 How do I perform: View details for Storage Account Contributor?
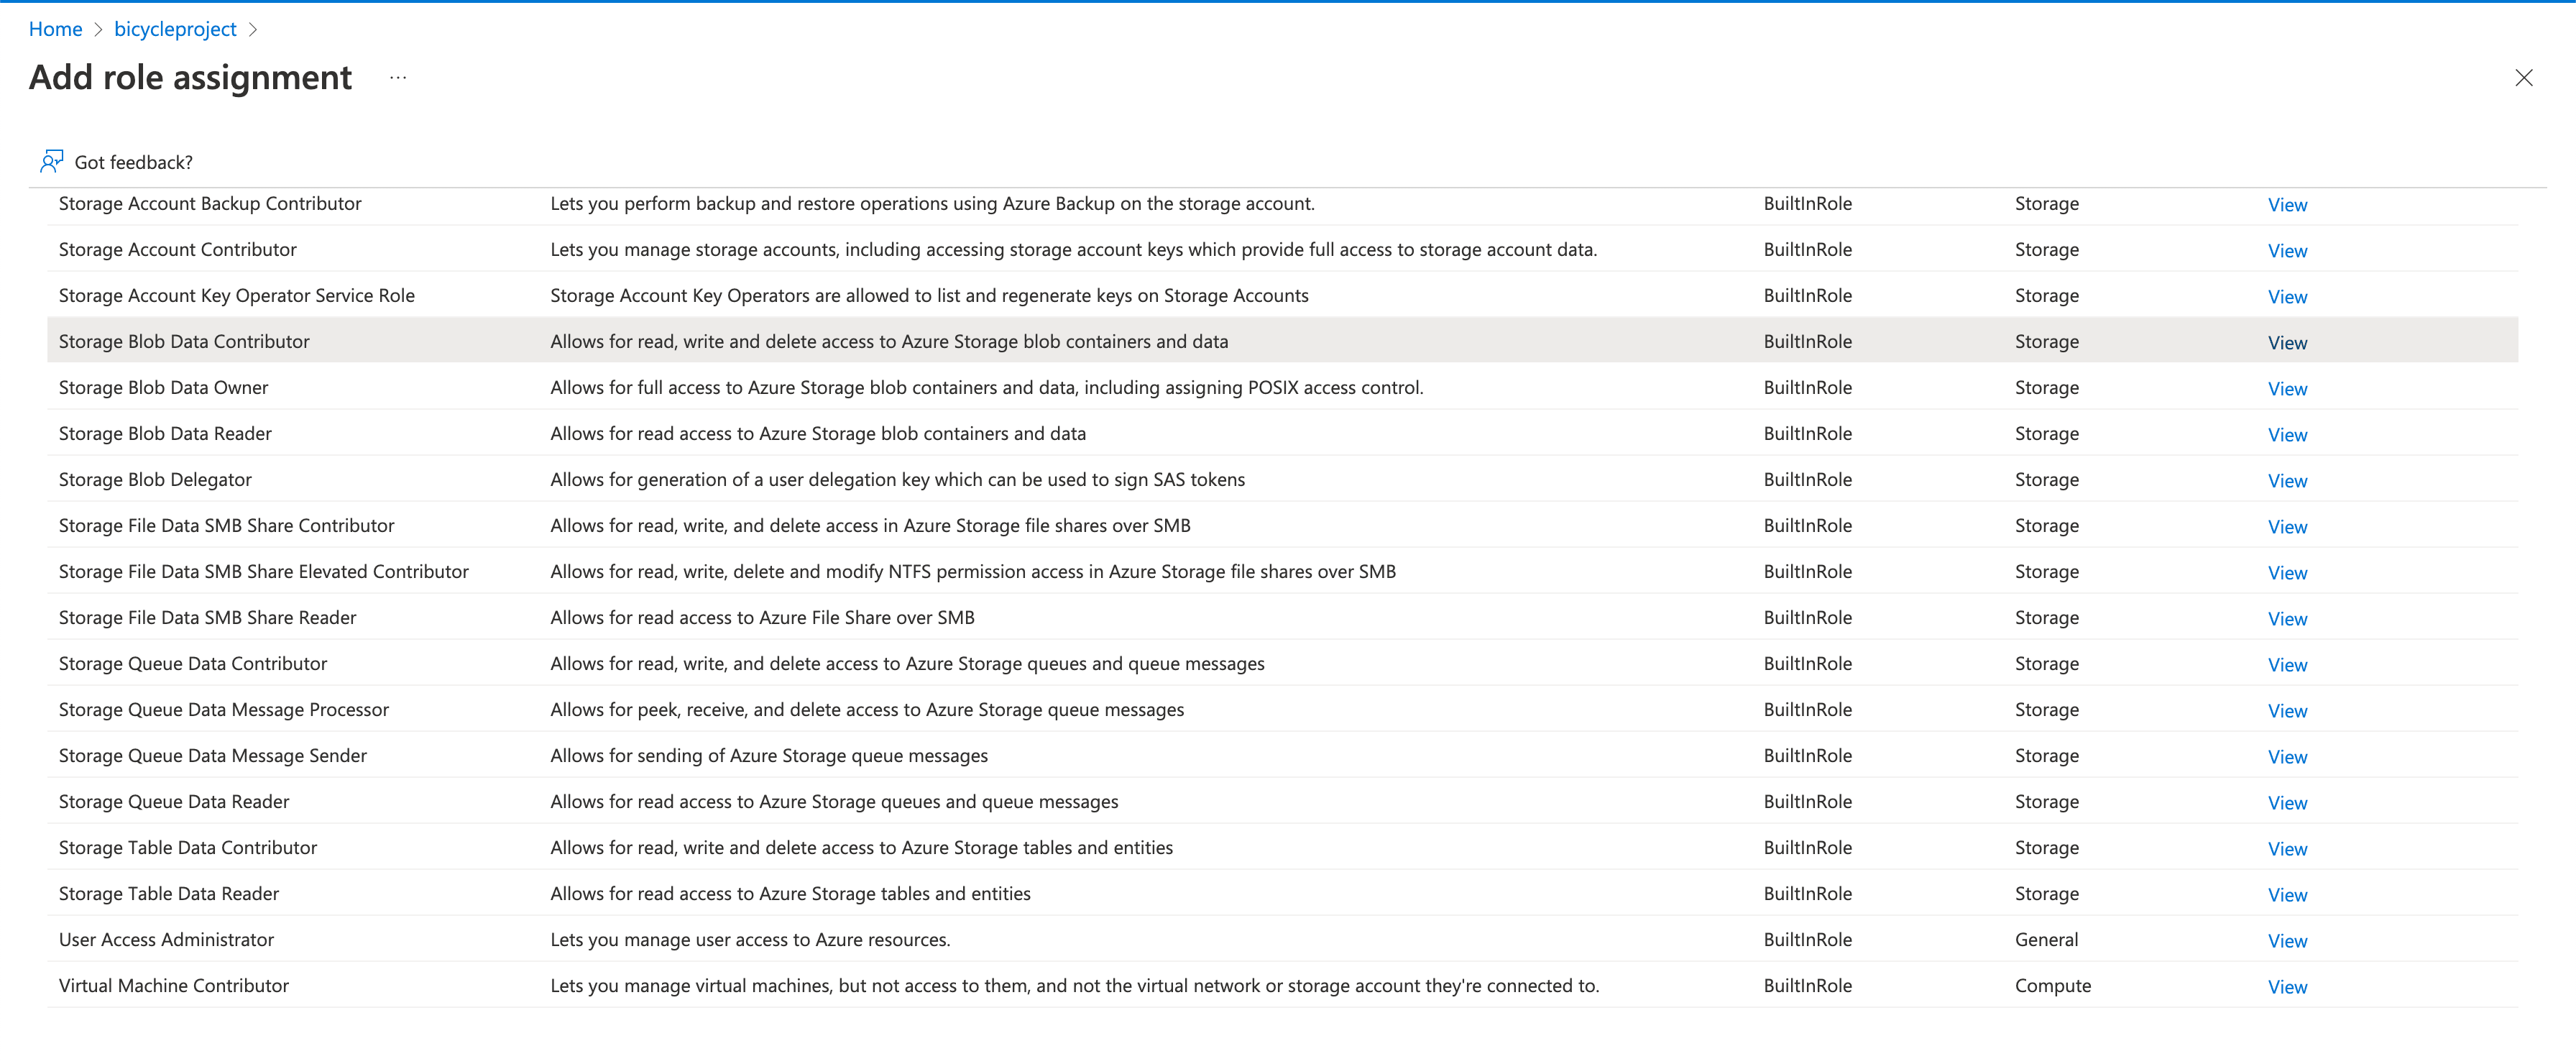[2286, 251]
